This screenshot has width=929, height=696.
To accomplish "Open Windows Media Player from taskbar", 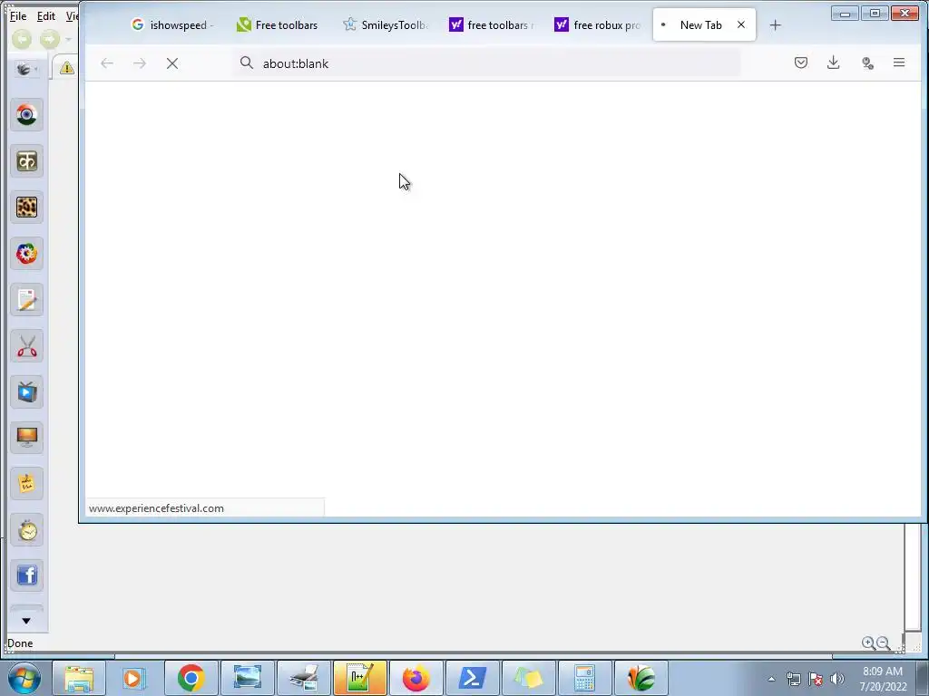I will [134, 678].
